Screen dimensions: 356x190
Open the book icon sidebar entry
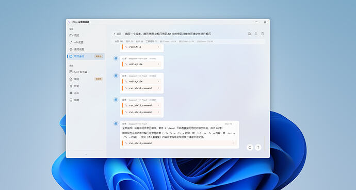pyautogui.click(x=86, y=100)
